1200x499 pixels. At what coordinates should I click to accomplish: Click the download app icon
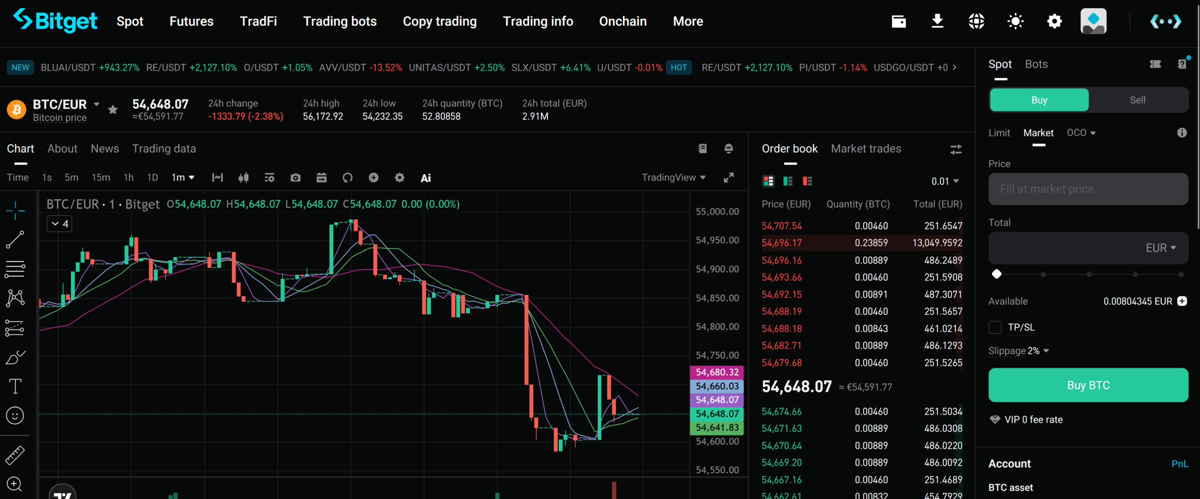(x=937, y=21)
